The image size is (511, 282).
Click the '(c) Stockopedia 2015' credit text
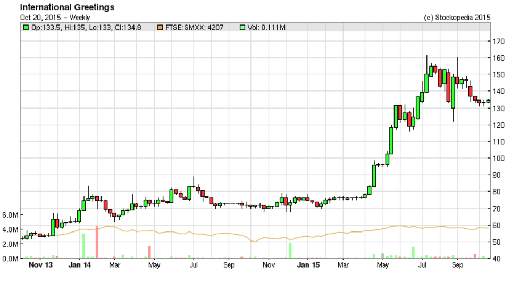click(457, 18)
